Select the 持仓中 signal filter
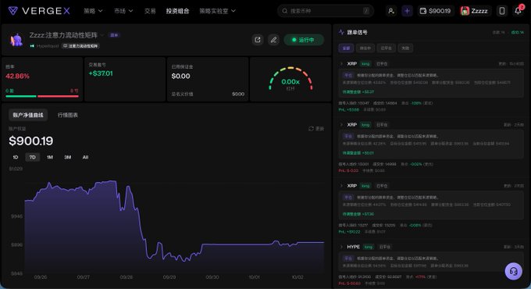The width and height of the screenshot is (531, 289). pos(365,48)
